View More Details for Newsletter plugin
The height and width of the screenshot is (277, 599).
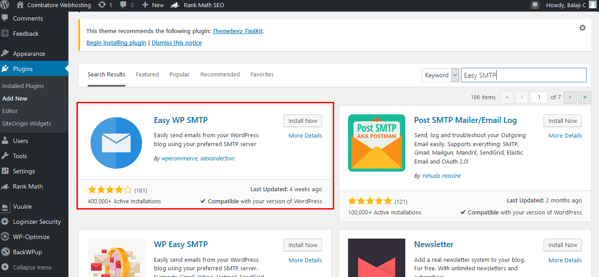tap(565, 260)
